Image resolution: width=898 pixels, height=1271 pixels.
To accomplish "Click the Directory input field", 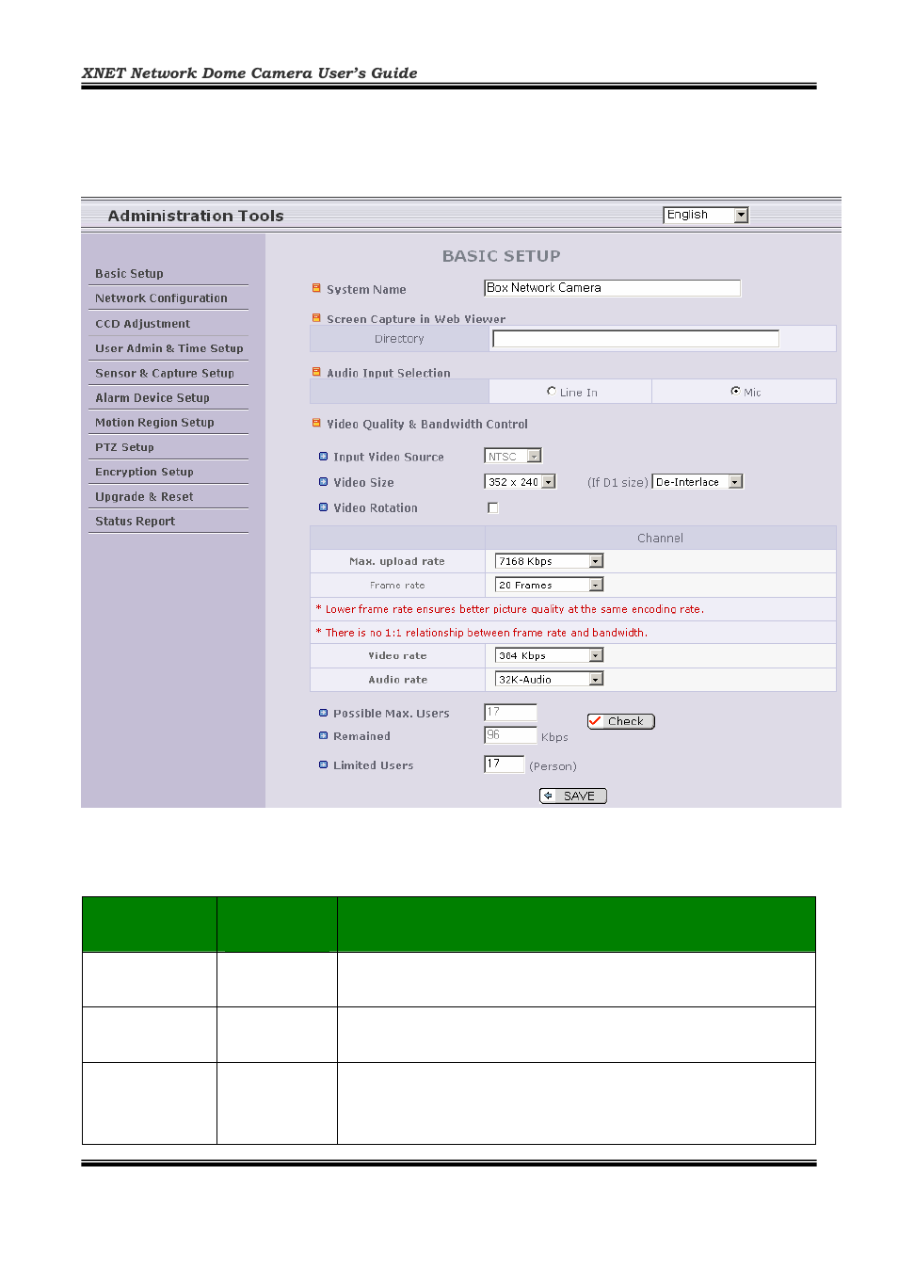I will pyautogui.click(x=635, y=339).
